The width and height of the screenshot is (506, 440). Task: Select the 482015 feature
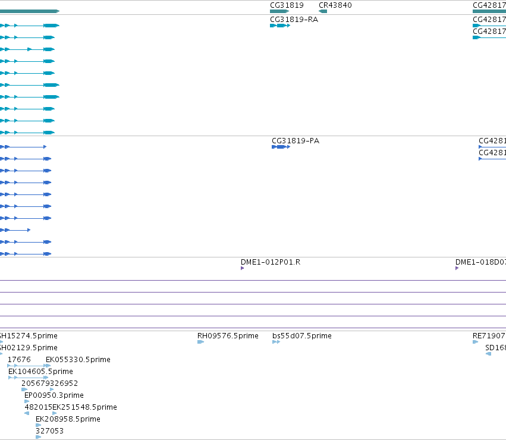coord(27,413)
